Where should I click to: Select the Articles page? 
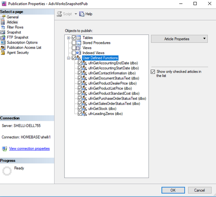pyautogui.click(x=12, y=22)
